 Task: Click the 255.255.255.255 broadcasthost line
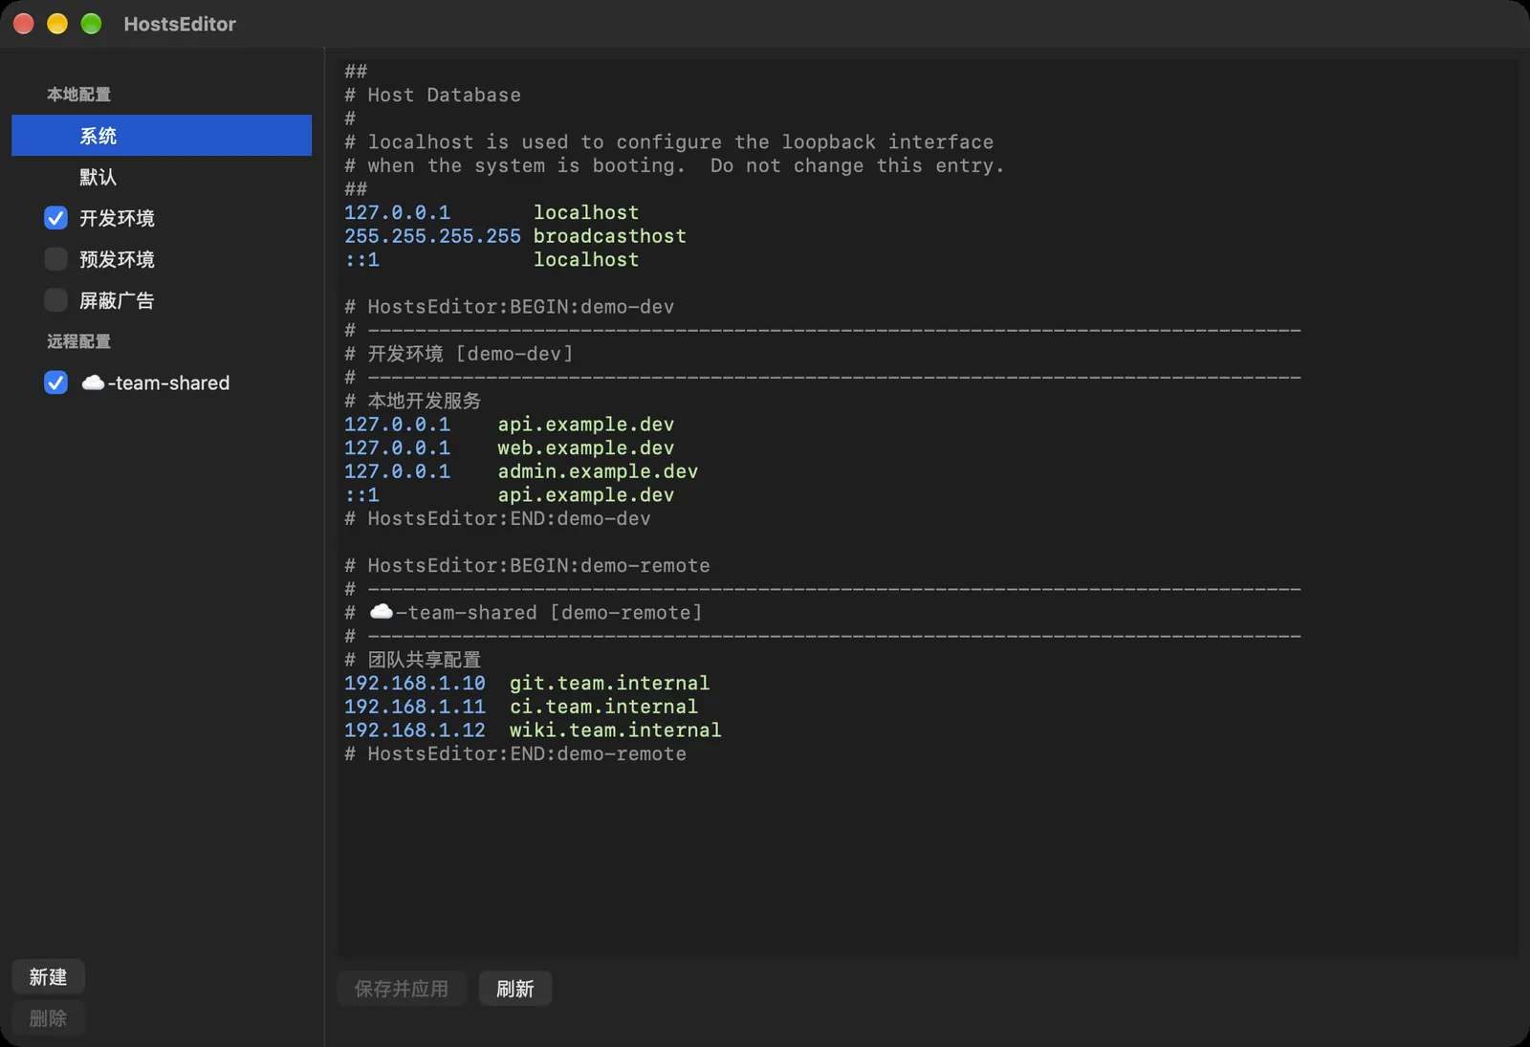[515, 235]
